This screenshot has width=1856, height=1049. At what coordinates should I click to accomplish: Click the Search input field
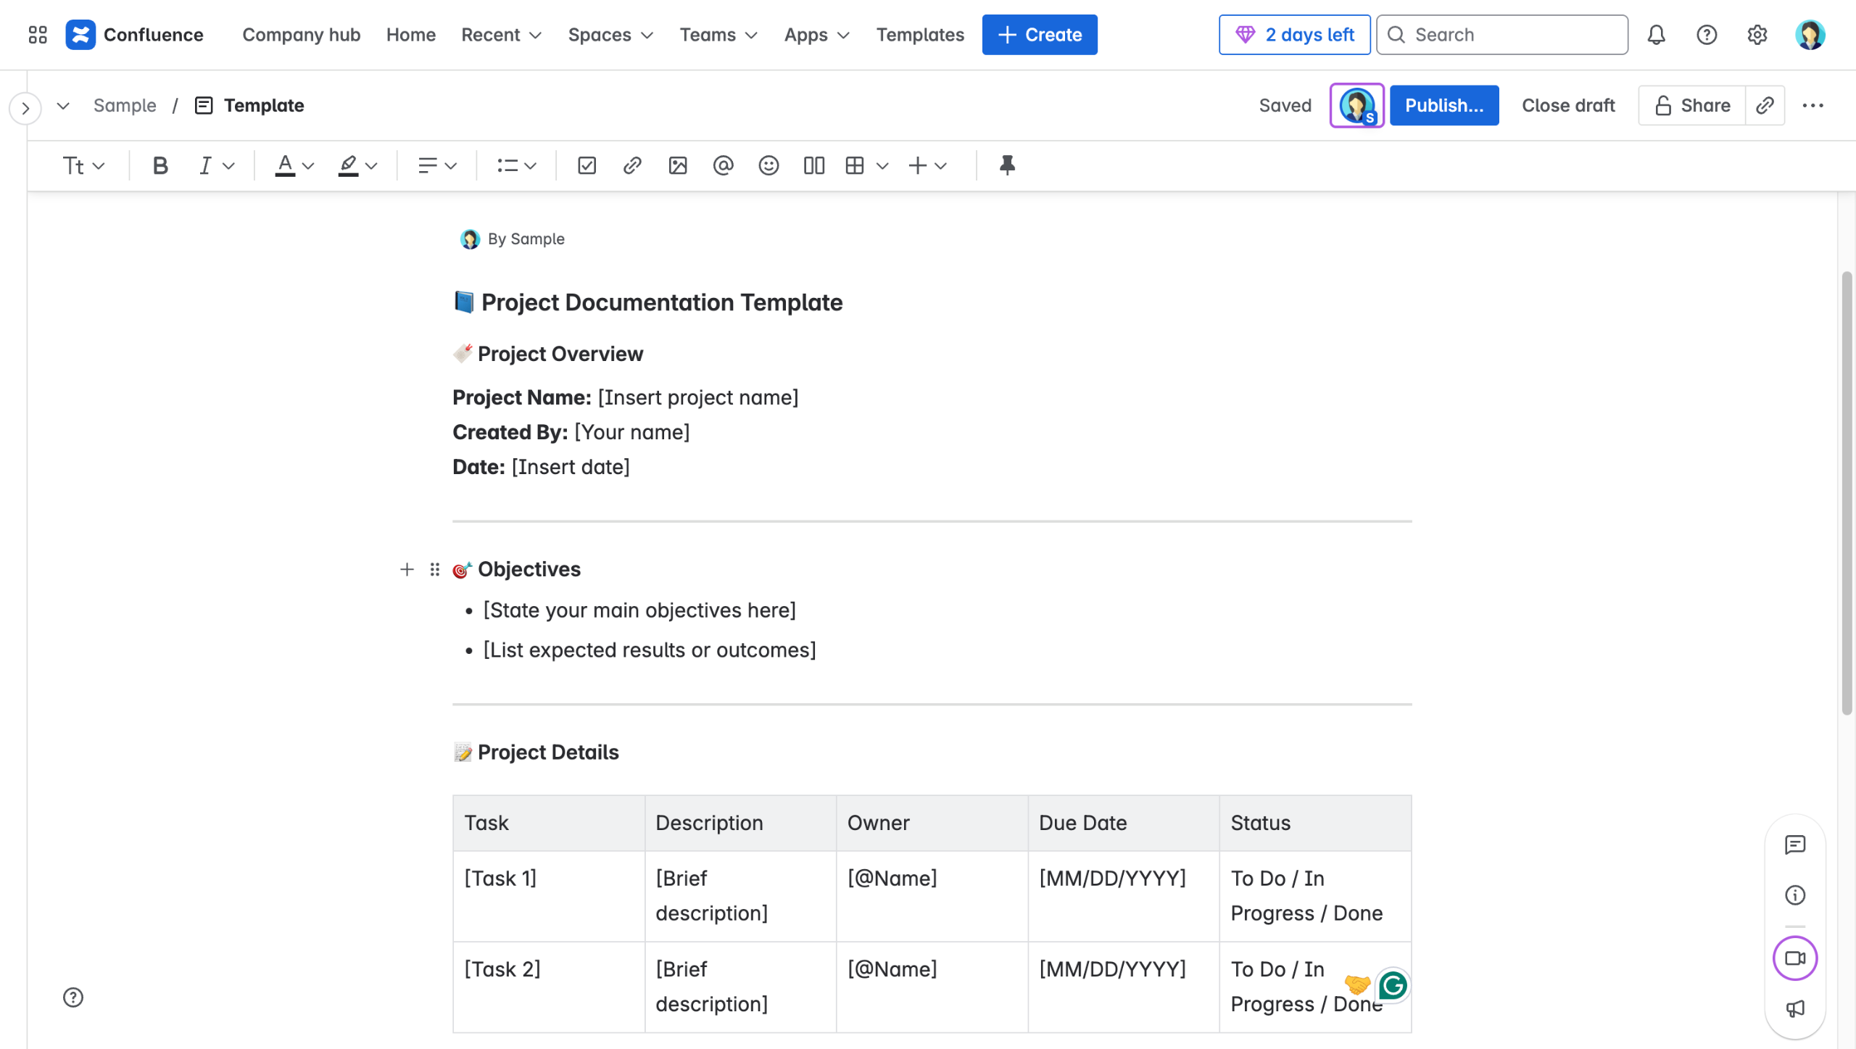click(x=1502, y=35)
